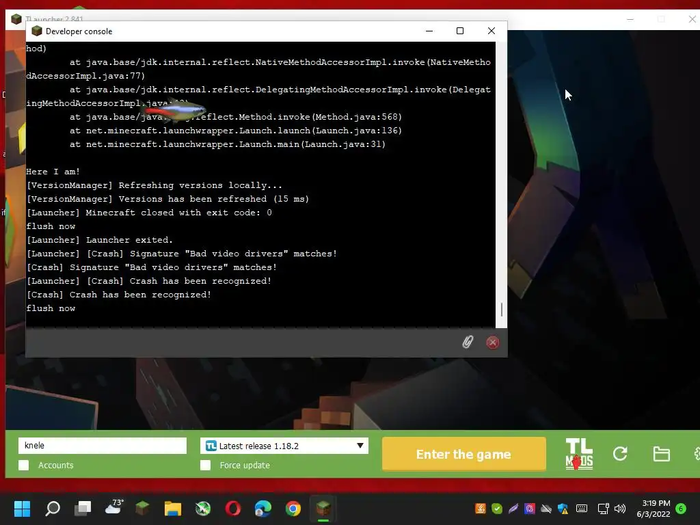Click the Developer console title bar icon

click(x=37, y=31)
